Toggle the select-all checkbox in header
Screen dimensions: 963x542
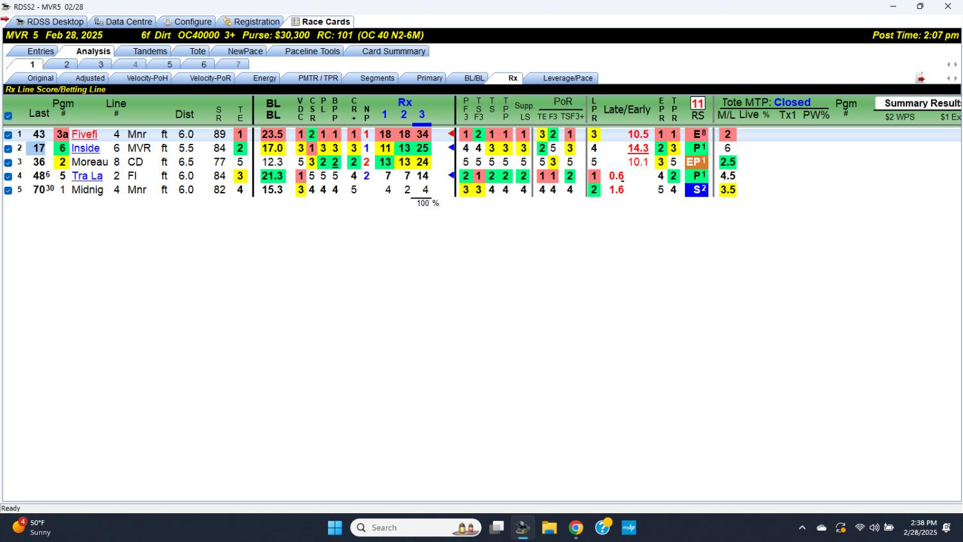[8, 116]
